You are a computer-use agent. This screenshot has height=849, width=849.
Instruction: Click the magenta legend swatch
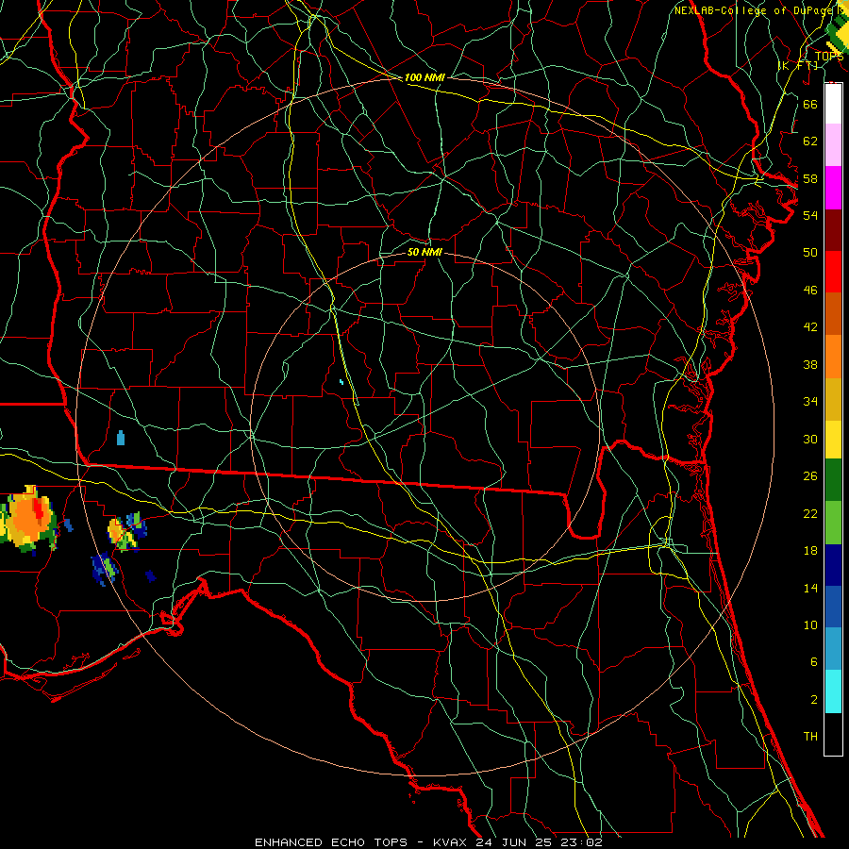click(833, 188)
